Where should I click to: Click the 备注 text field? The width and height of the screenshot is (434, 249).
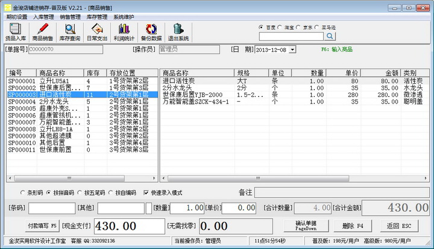342,192
